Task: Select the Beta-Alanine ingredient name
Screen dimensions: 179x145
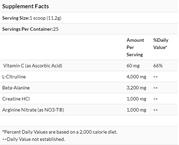Action: click(x=16, y=88)
